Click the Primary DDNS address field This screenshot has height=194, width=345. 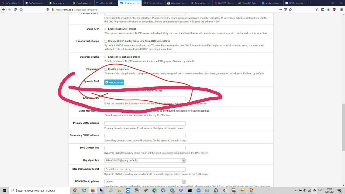pyautogui.click(x=145, y=123)
